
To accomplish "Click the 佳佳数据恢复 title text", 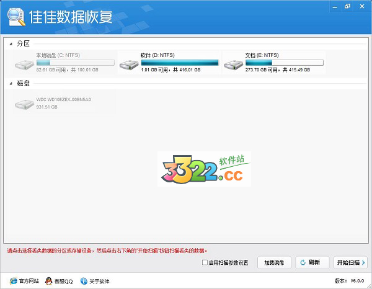I will click(x=71, y=17).
